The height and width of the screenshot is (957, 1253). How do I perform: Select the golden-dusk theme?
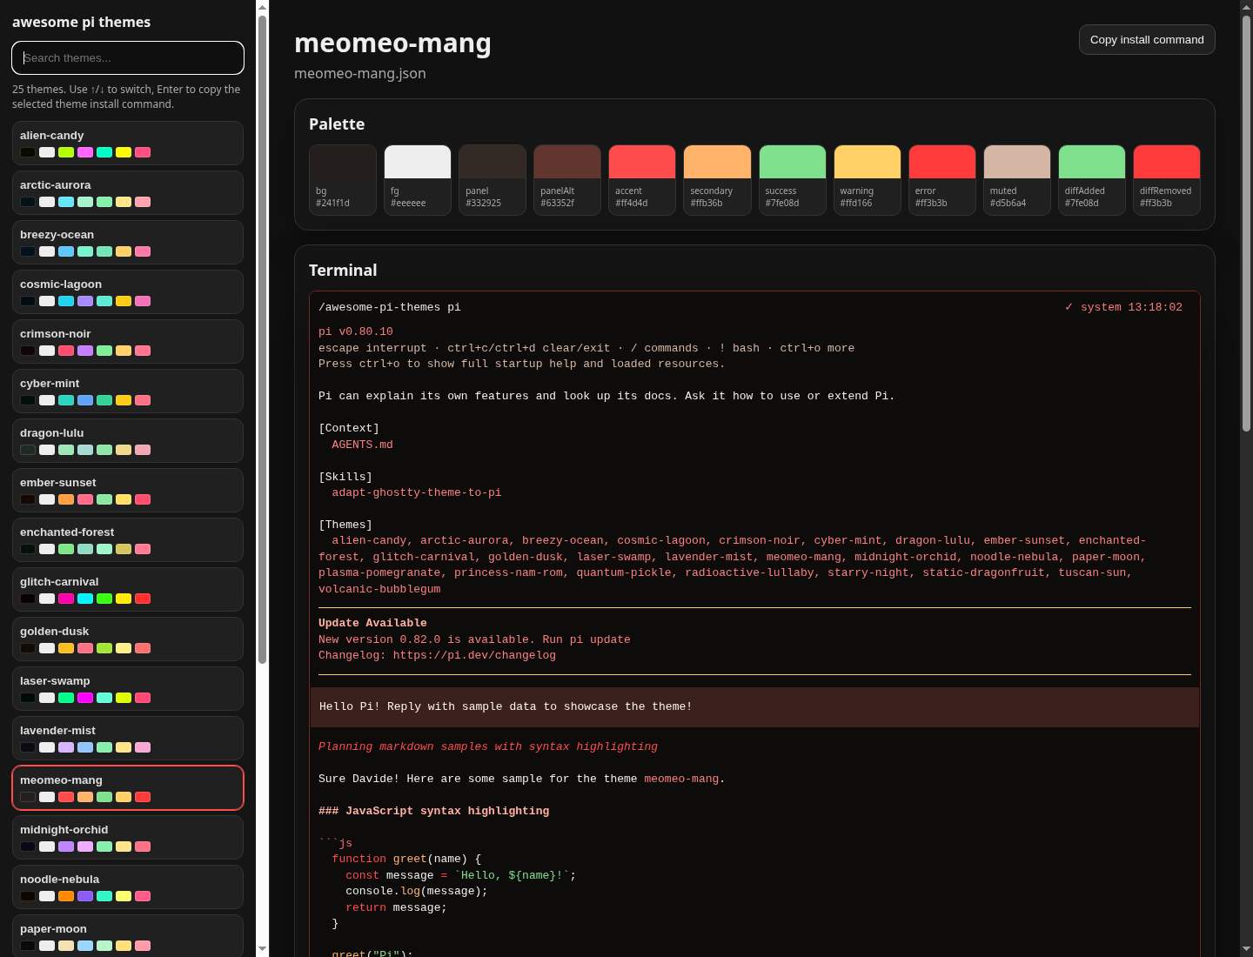click(128, 639)
